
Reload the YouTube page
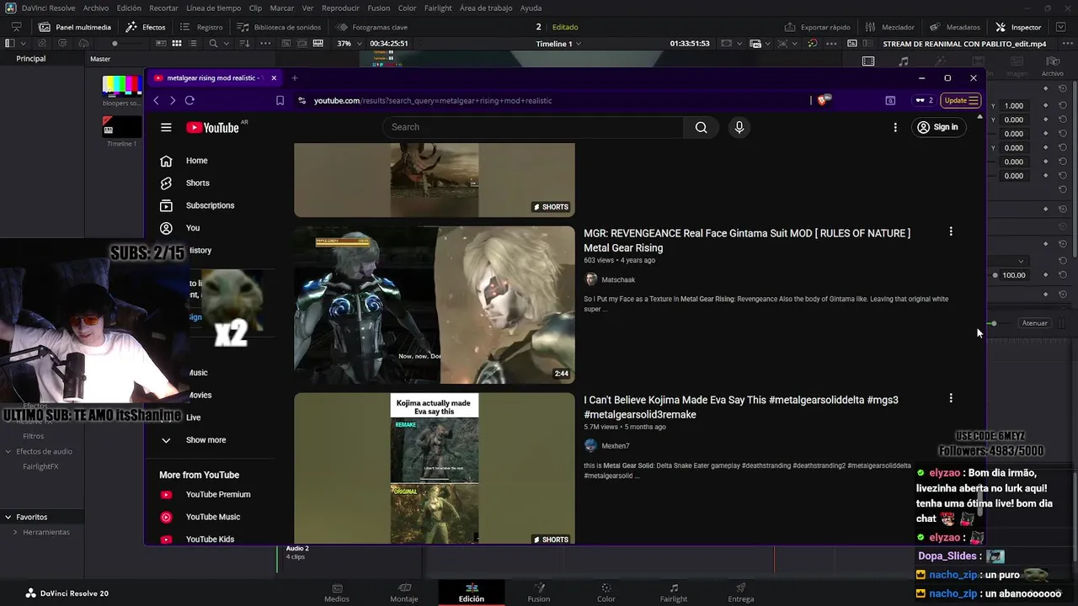pyautogui.click(x=189, y=100)
